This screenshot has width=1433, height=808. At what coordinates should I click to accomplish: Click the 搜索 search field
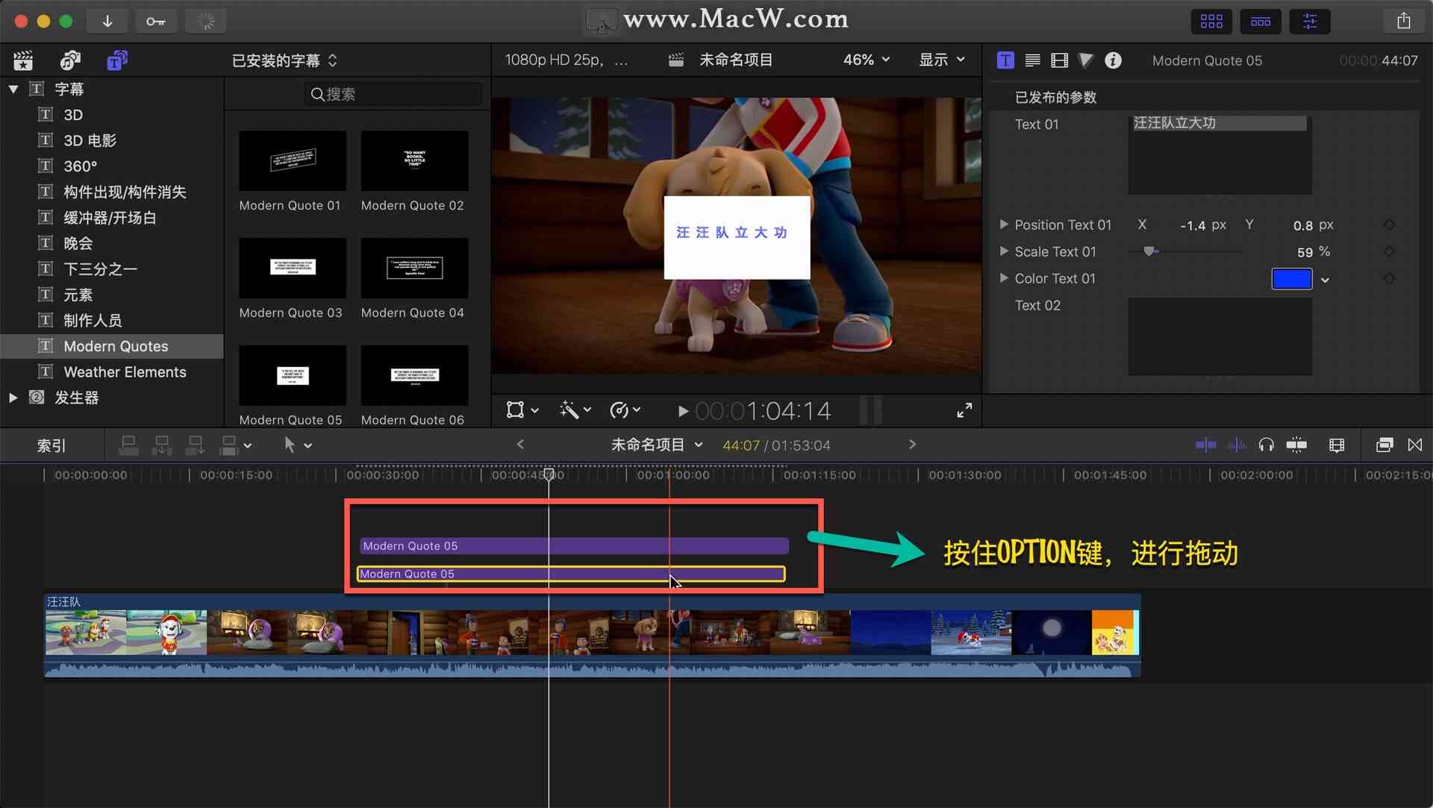pos(394,94)
